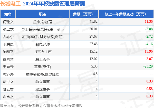Click the name 王有云
154x108 pixels.
point(8,67)
